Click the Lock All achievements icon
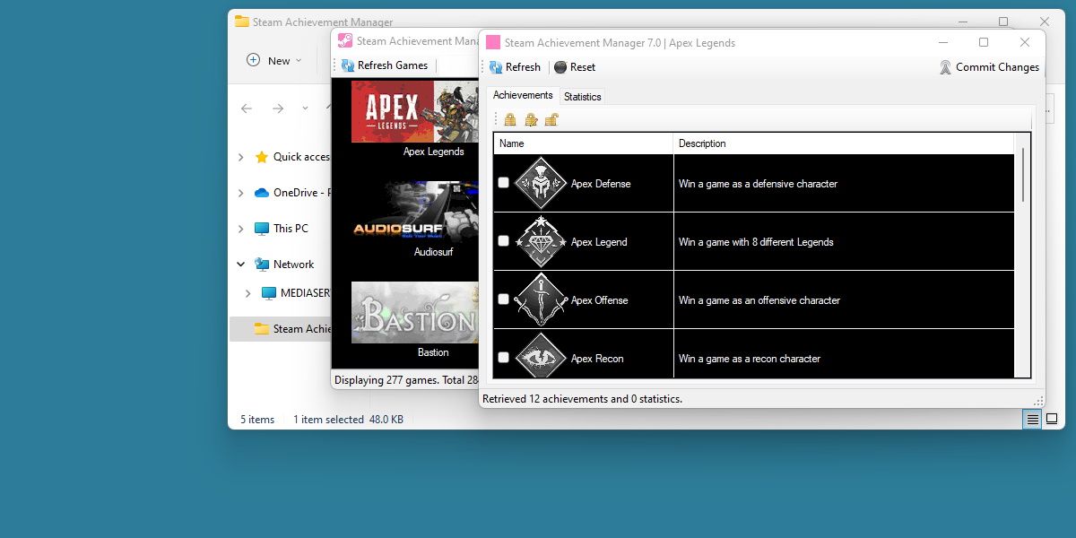This screenshot has width=1076, height=538. pos(509,118)
